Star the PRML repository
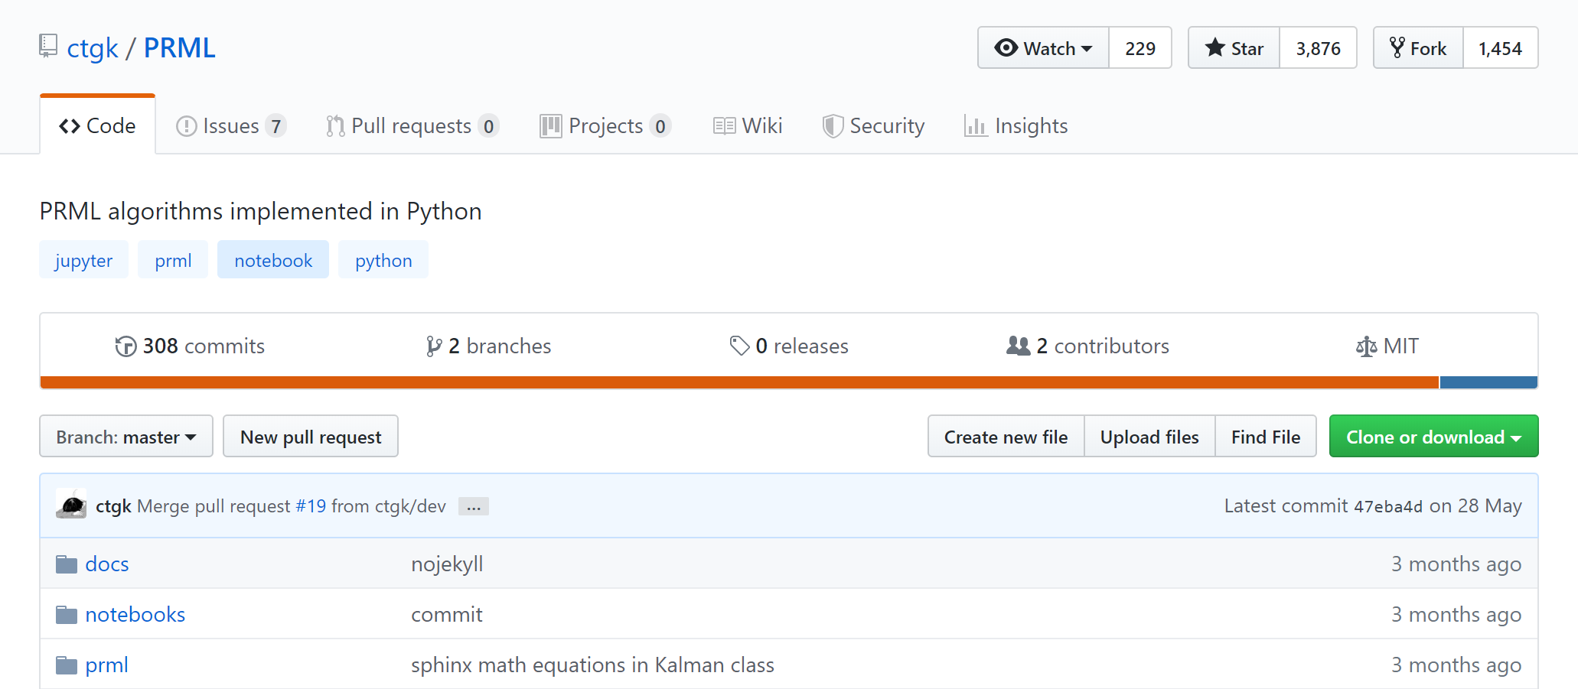Image resolution: width=1578 pixels, height=689 pixels. [1234, 48]
